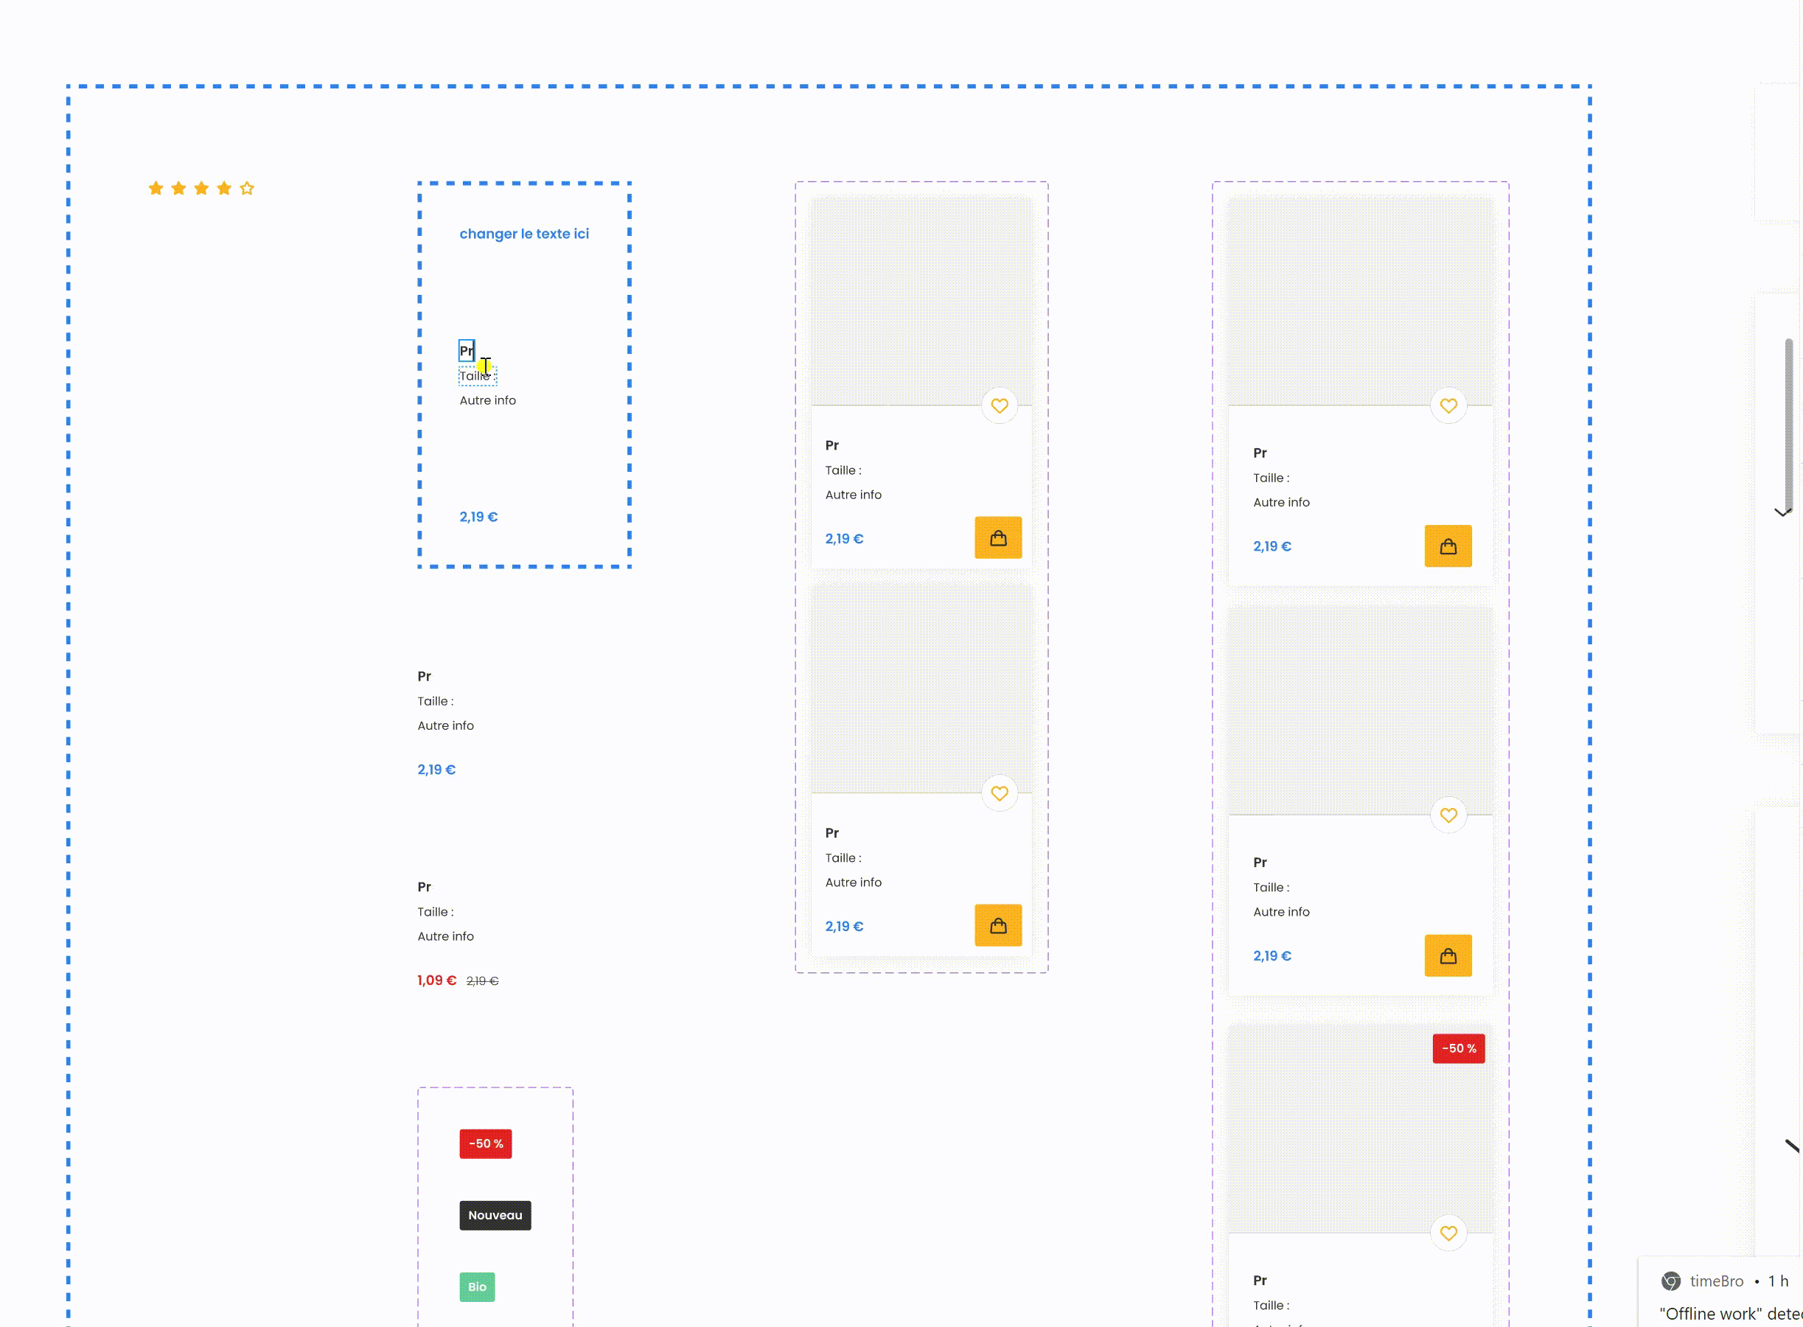Click heart icon on second right-column card
The image size is (1803, 1327).
tap(1448, 815)
